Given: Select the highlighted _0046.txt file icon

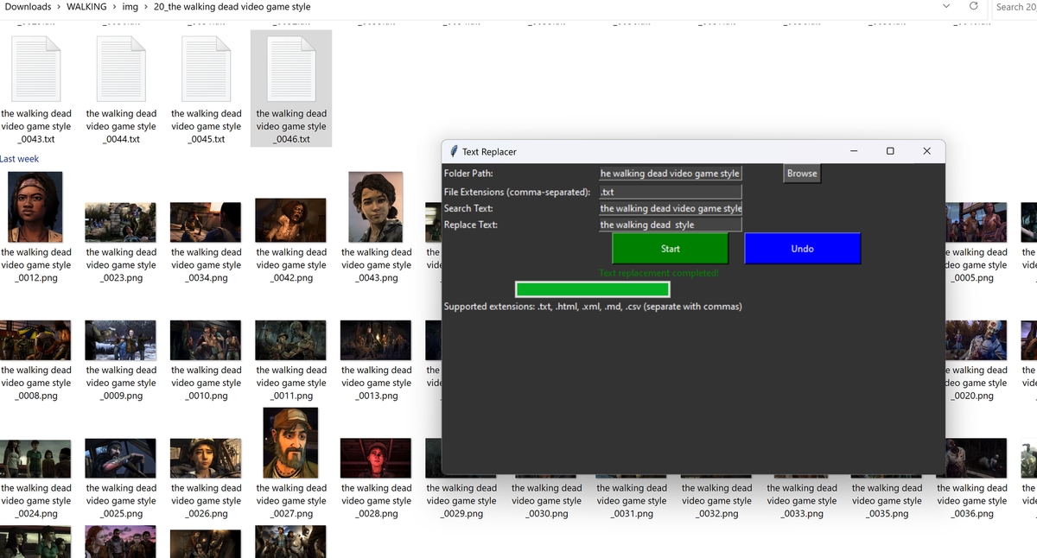Looking at the screenshot, I should tap(291, 71).
